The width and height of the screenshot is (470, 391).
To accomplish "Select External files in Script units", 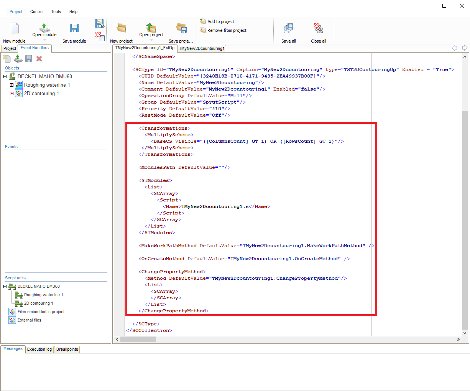I will click(29, 320).
